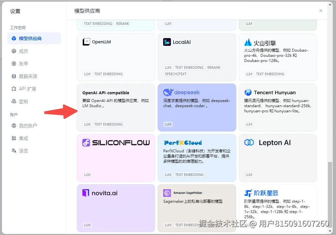The height and width of the screenshot is (235, 336).
Task: Click LLM tag on Lepton AI card
Action: pyautogui.click(x=249, y=175)
